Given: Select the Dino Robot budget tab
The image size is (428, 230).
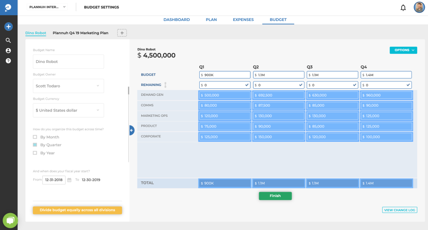Looking at the screenshot, I should tap(36, 33).
